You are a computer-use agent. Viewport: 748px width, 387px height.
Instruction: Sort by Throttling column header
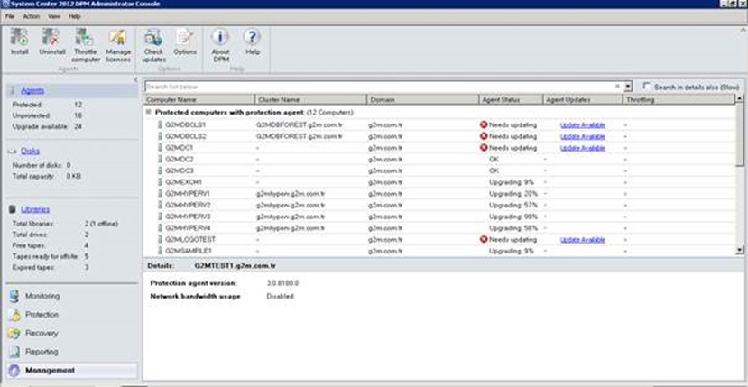click(679, 100)
